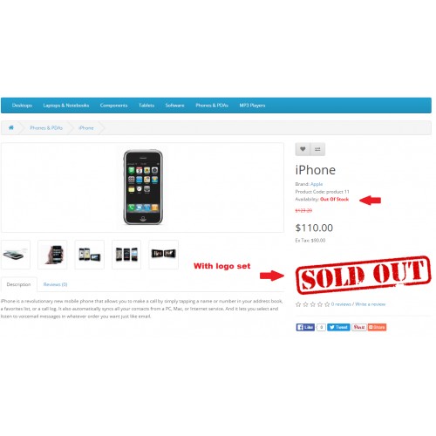The image size is (436, 436).
Task: Select the first star rating icon
Action: [x=298, y=304]
